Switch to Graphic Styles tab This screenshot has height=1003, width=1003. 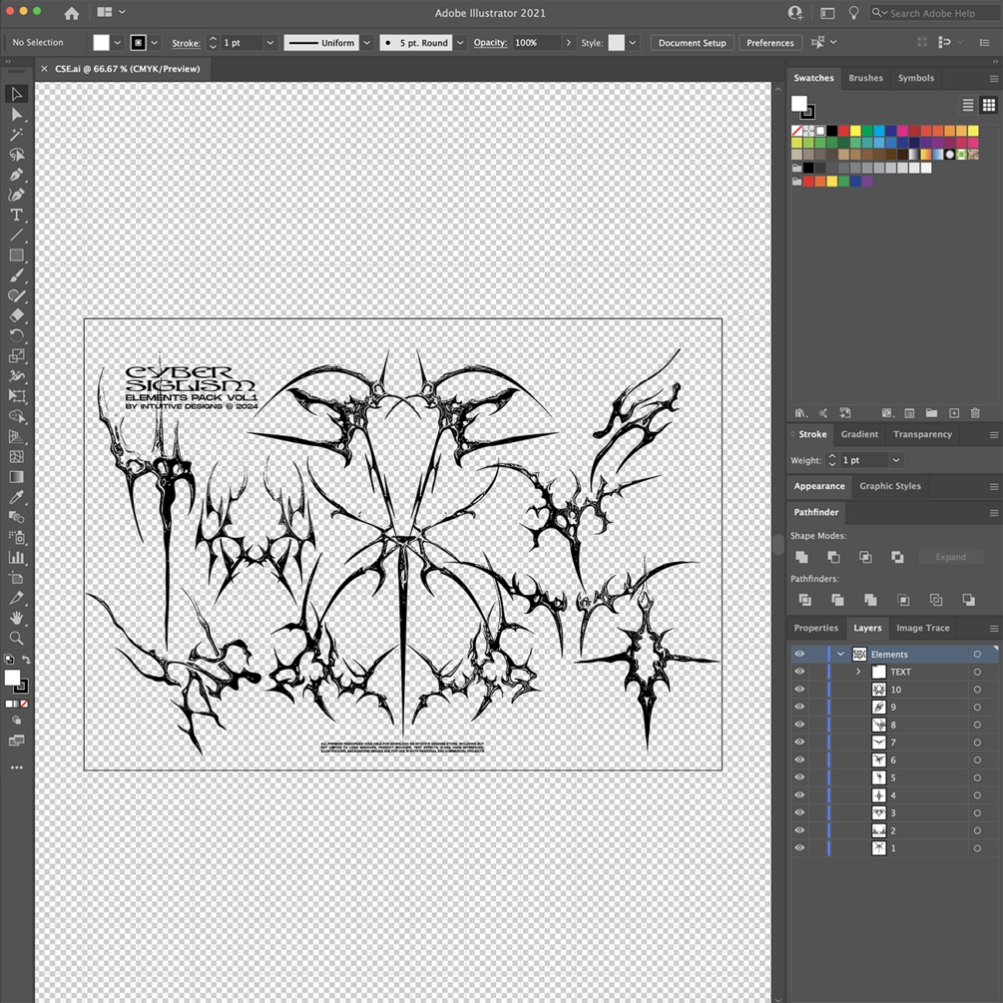click(x=890, y=486)
